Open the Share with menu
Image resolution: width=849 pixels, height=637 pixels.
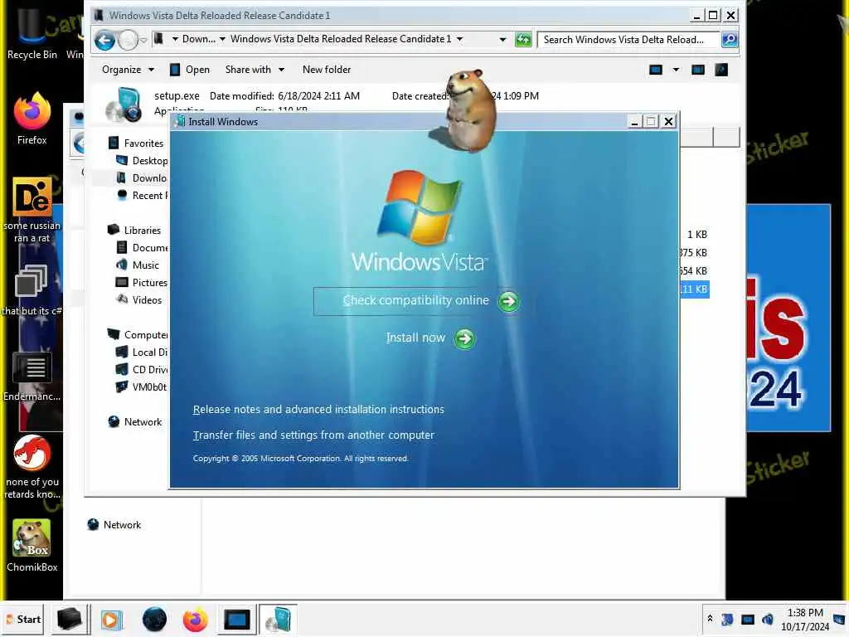click(255, 70)
